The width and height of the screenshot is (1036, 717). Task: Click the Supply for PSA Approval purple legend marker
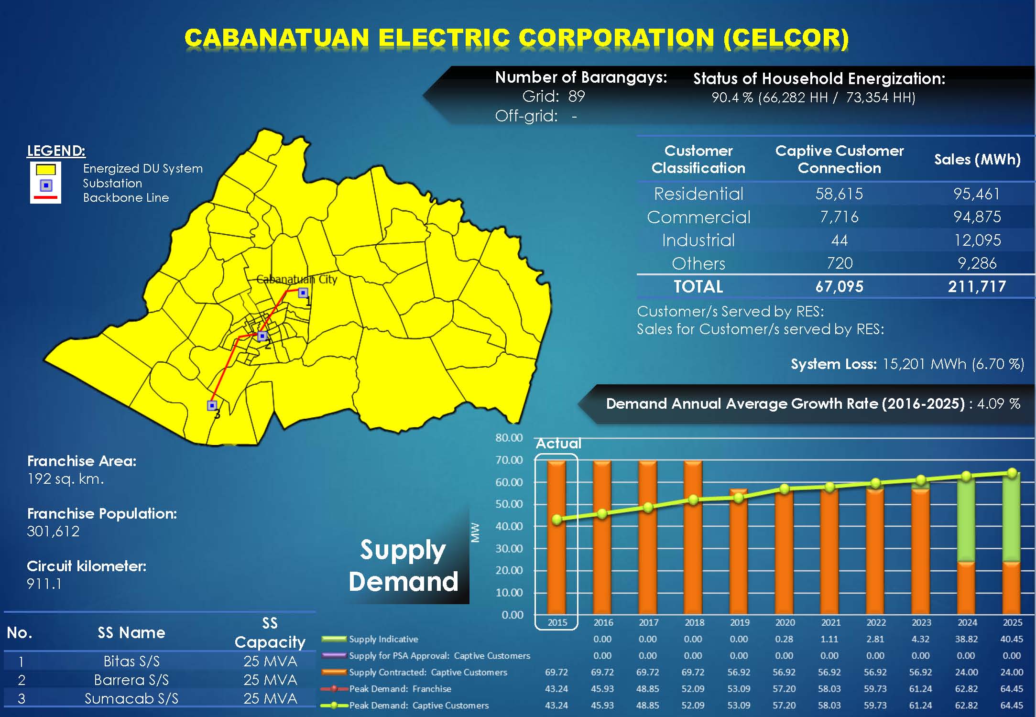pos(334,655)
